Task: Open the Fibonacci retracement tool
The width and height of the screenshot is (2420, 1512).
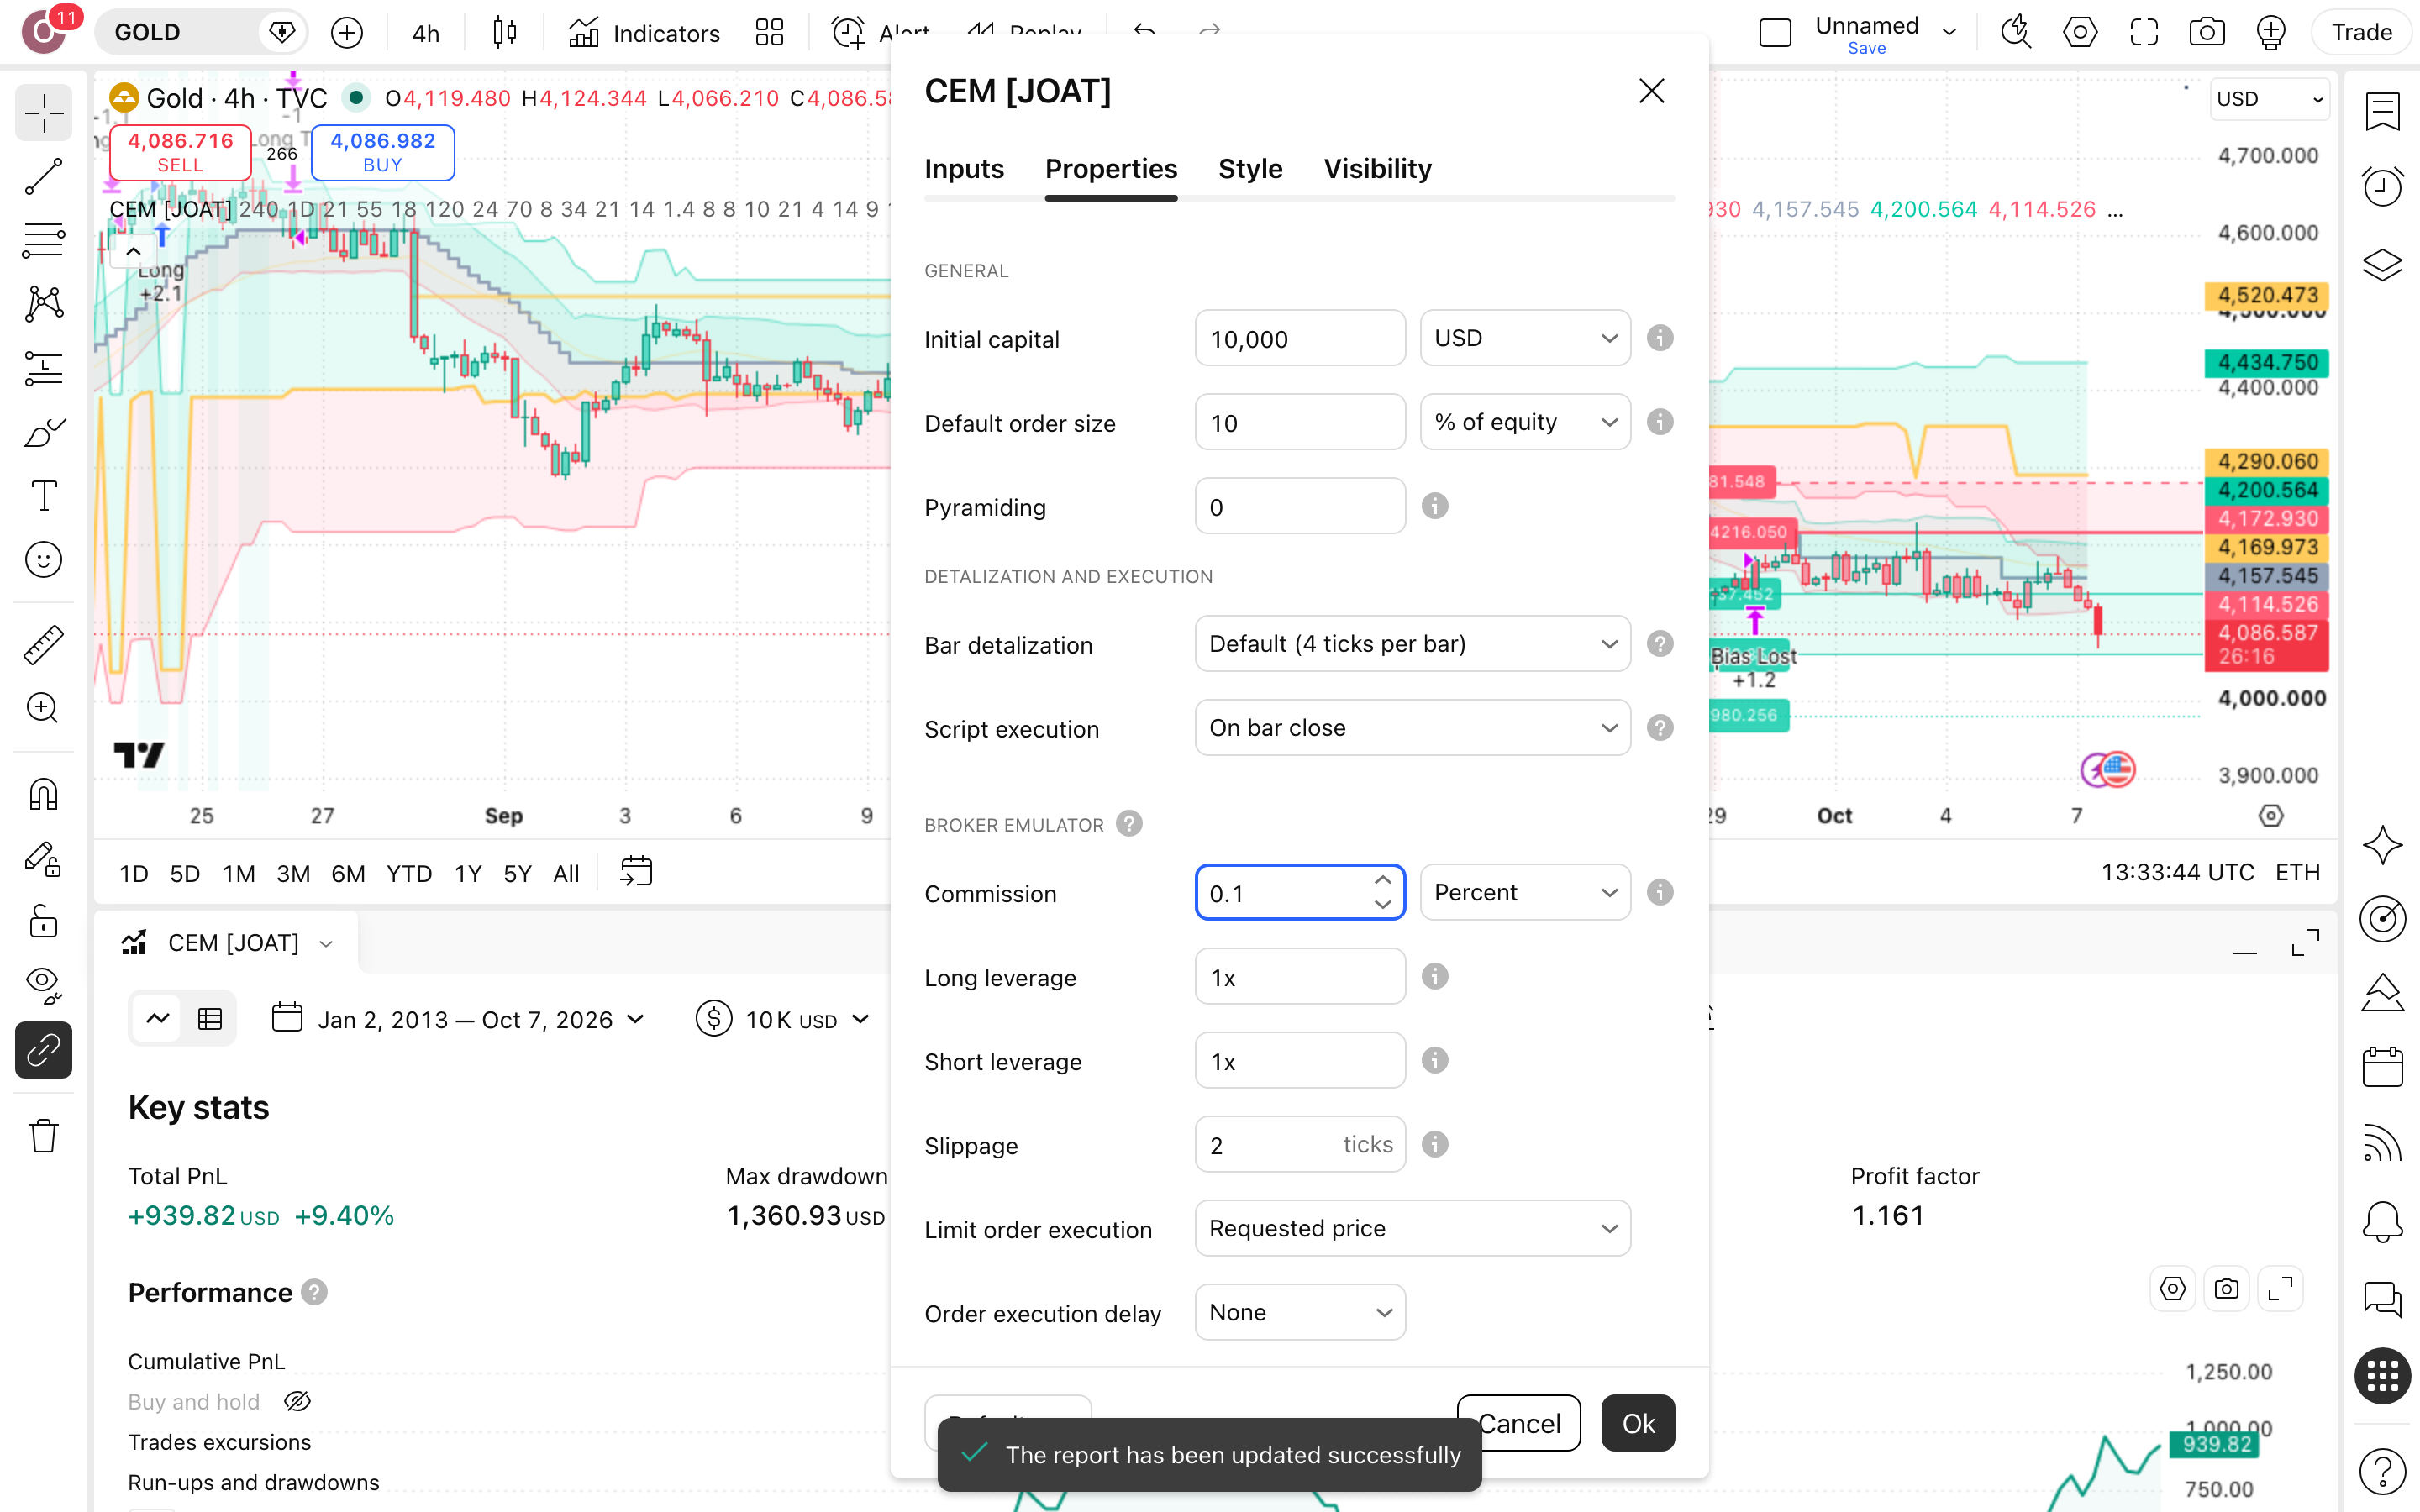Action: pyautogui.click(x=43, y=240)
